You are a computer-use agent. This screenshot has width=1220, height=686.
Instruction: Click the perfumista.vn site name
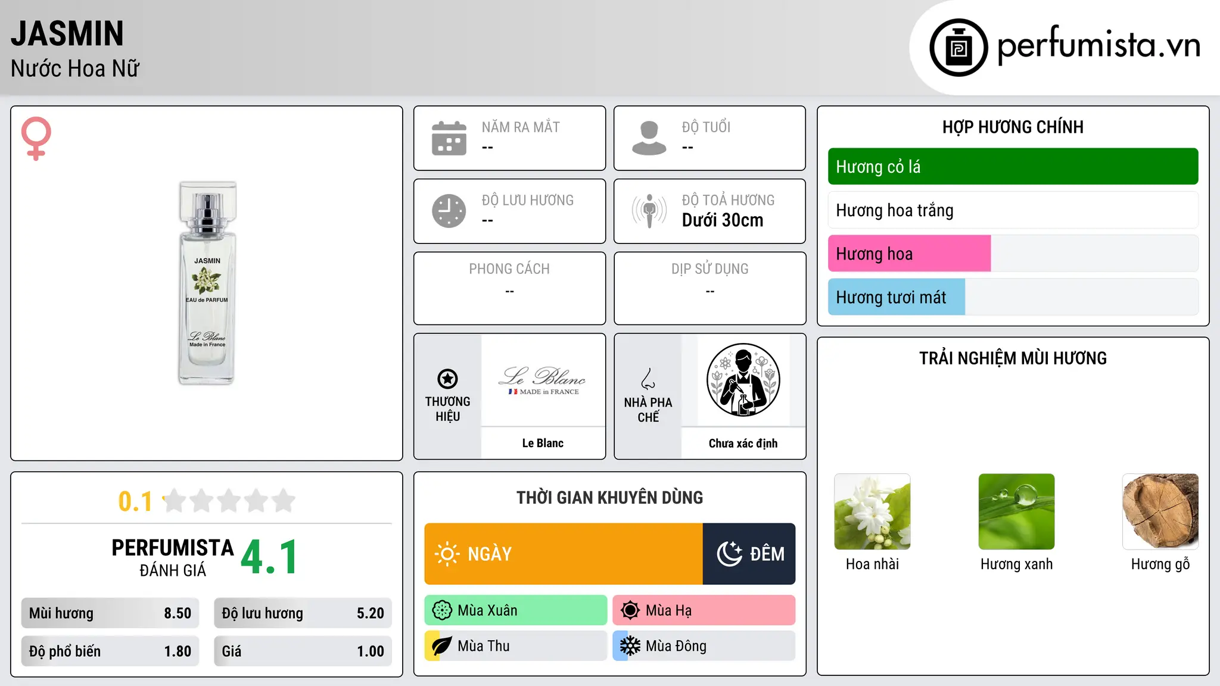coord(1098,45)
